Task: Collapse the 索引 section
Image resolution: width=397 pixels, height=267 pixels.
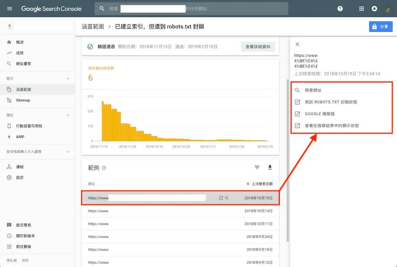Action: point(68,79)
